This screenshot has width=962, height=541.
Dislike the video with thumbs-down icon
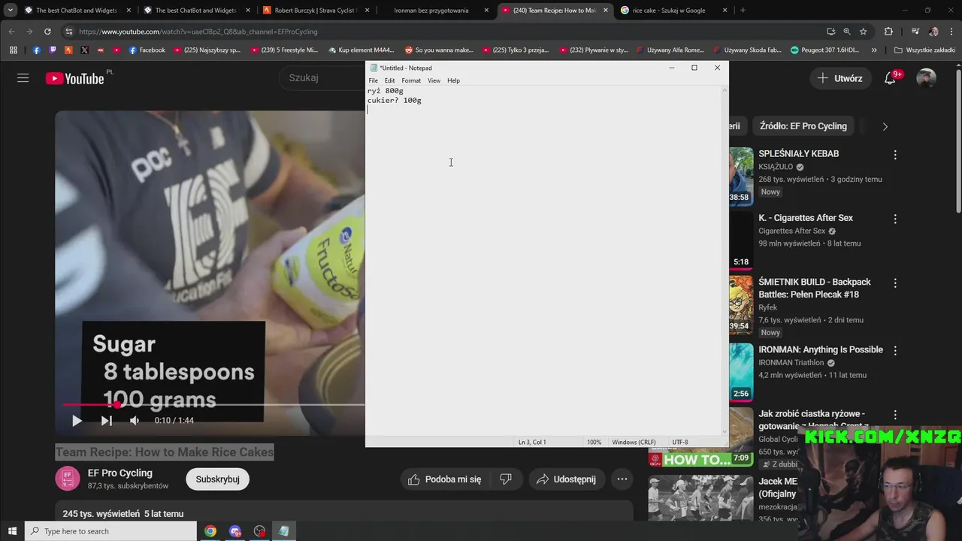[x=506, y=479]
